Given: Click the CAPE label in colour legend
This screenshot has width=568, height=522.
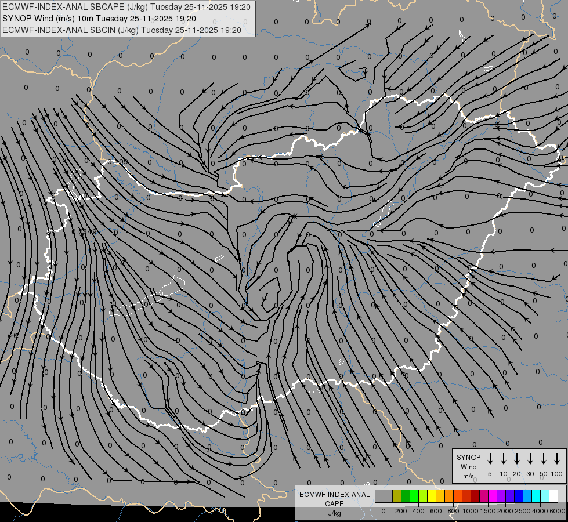Looking at the screenshot, I should click(x=334, y=503).
